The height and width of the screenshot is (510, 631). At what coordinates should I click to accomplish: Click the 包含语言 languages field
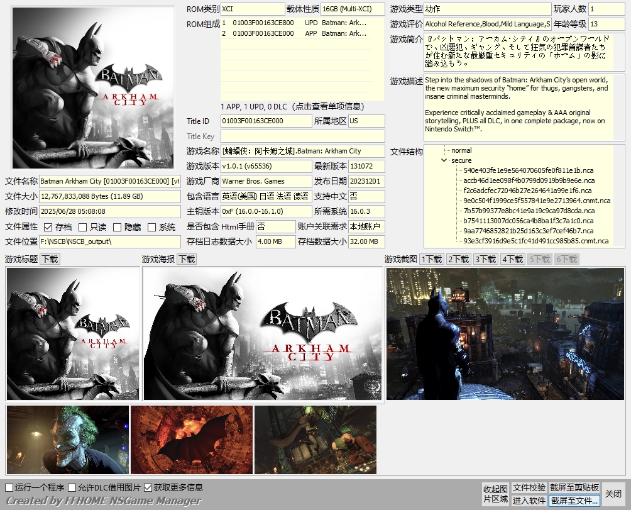pos(266,196)
